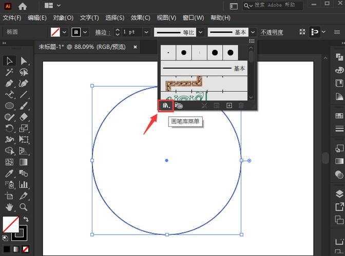Viewport: 345px width, 256px height.
Task: Activate the Zoom magnifier tool
Action: [24, 207]
